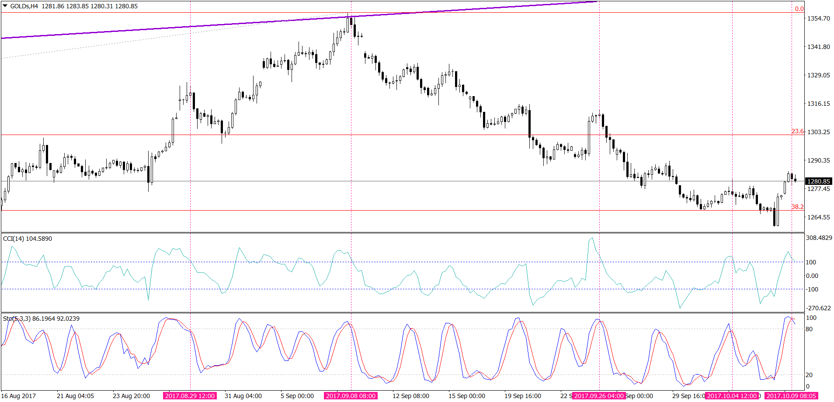Viewport: 834px width, 402px height.
Task: Click the Sto(5,3,3) indicator label
Action: coord(42,319)
